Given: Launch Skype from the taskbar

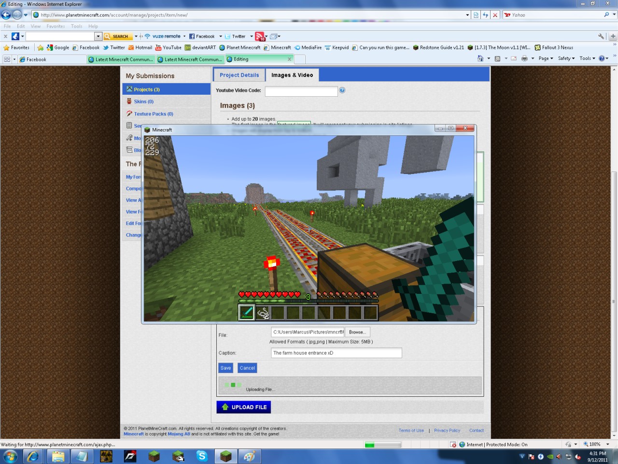Looking at the screenshot, I should pyautogui.click(x=202, y=456).
